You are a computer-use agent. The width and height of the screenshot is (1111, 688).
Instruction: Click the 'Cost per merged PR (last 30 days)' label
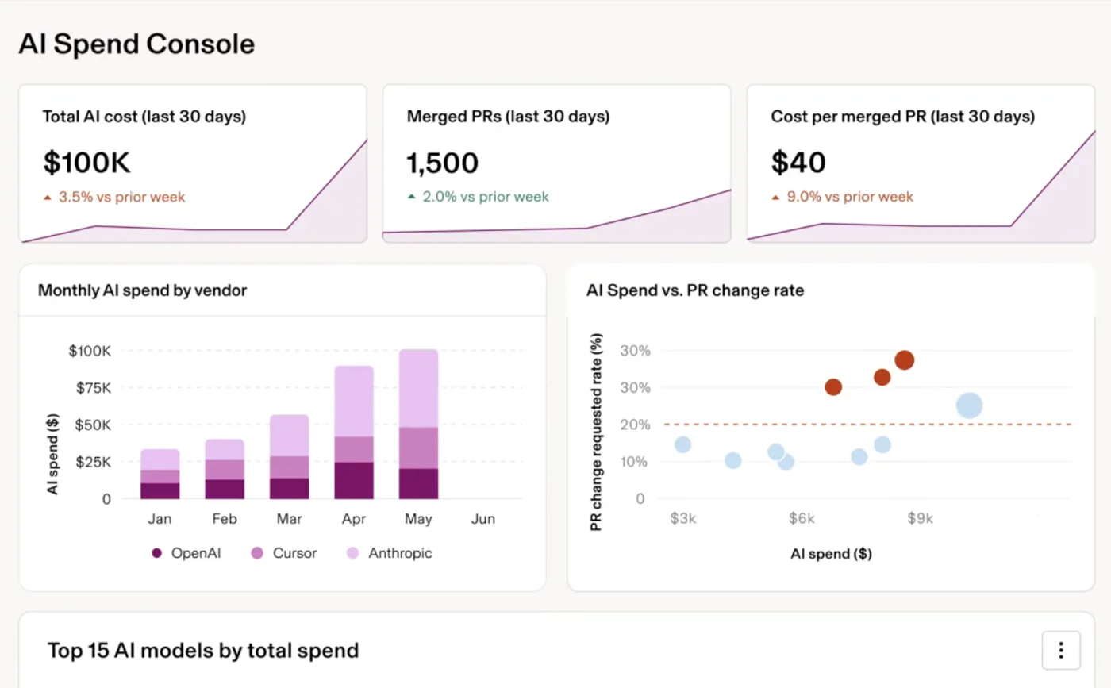coord(903,117)
